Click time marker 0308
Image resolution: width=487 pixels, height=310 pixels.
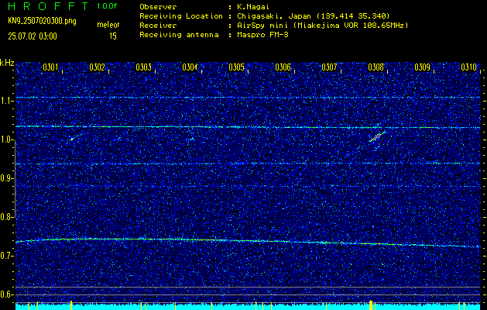click(x=376, y=67)
